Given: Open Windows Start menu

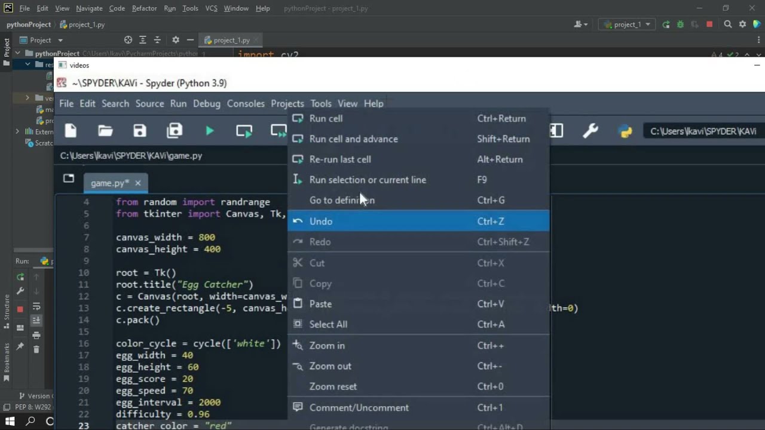Looking at the screenshot, I should click(x=10, y=422).
